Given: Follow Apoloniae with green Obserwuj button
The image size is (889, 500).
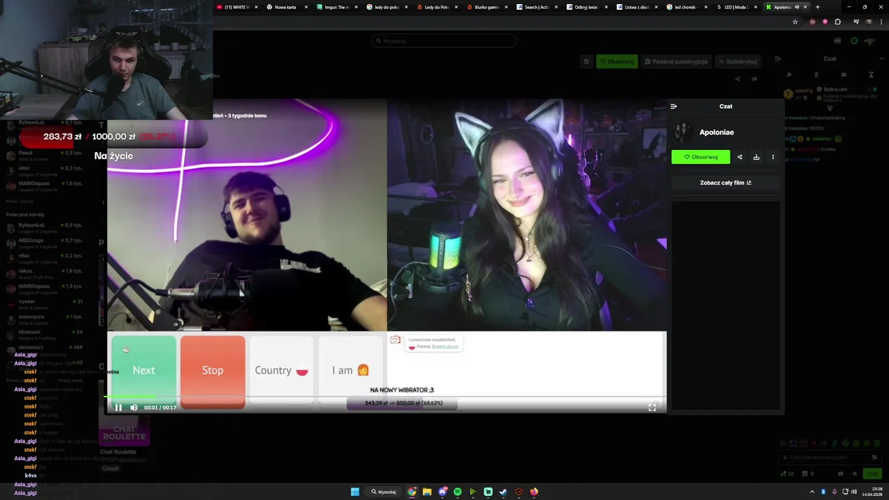Looking at the screenshot, I should [x=701, y=157].
